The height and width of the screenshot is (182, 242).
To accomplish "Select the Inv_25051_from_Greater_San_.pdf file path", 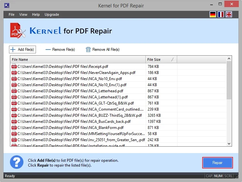I will point(81,140).
